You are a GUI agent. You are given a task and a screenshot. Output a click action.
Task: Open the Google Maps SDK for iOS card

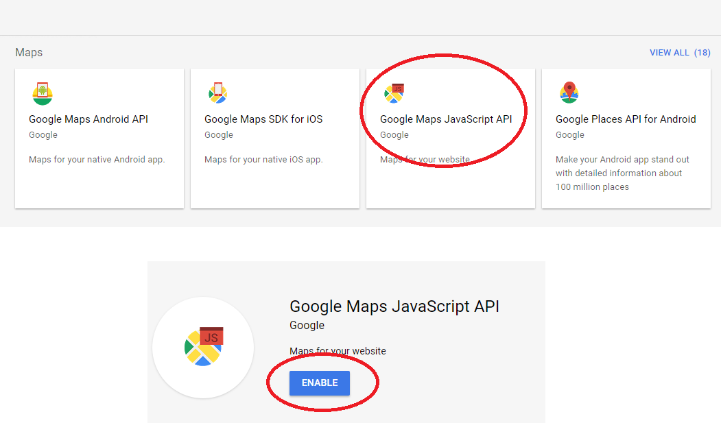[274, 137]
